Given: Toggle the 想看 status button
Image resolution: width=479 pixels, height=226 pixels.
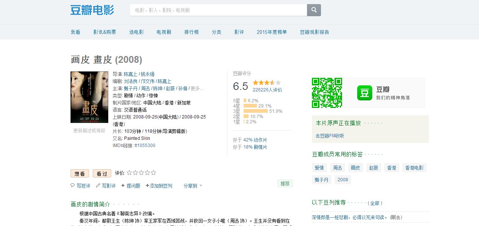Looking at the screenshot, I should [x=79, y=173].
